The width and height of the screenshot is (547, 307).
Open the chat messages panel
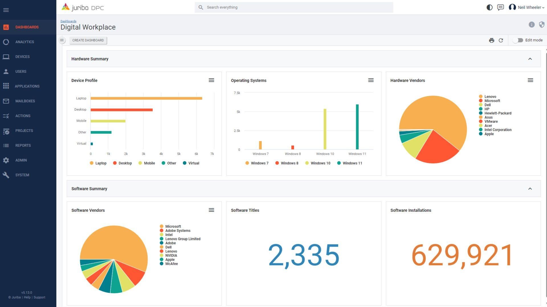point(500,7)
